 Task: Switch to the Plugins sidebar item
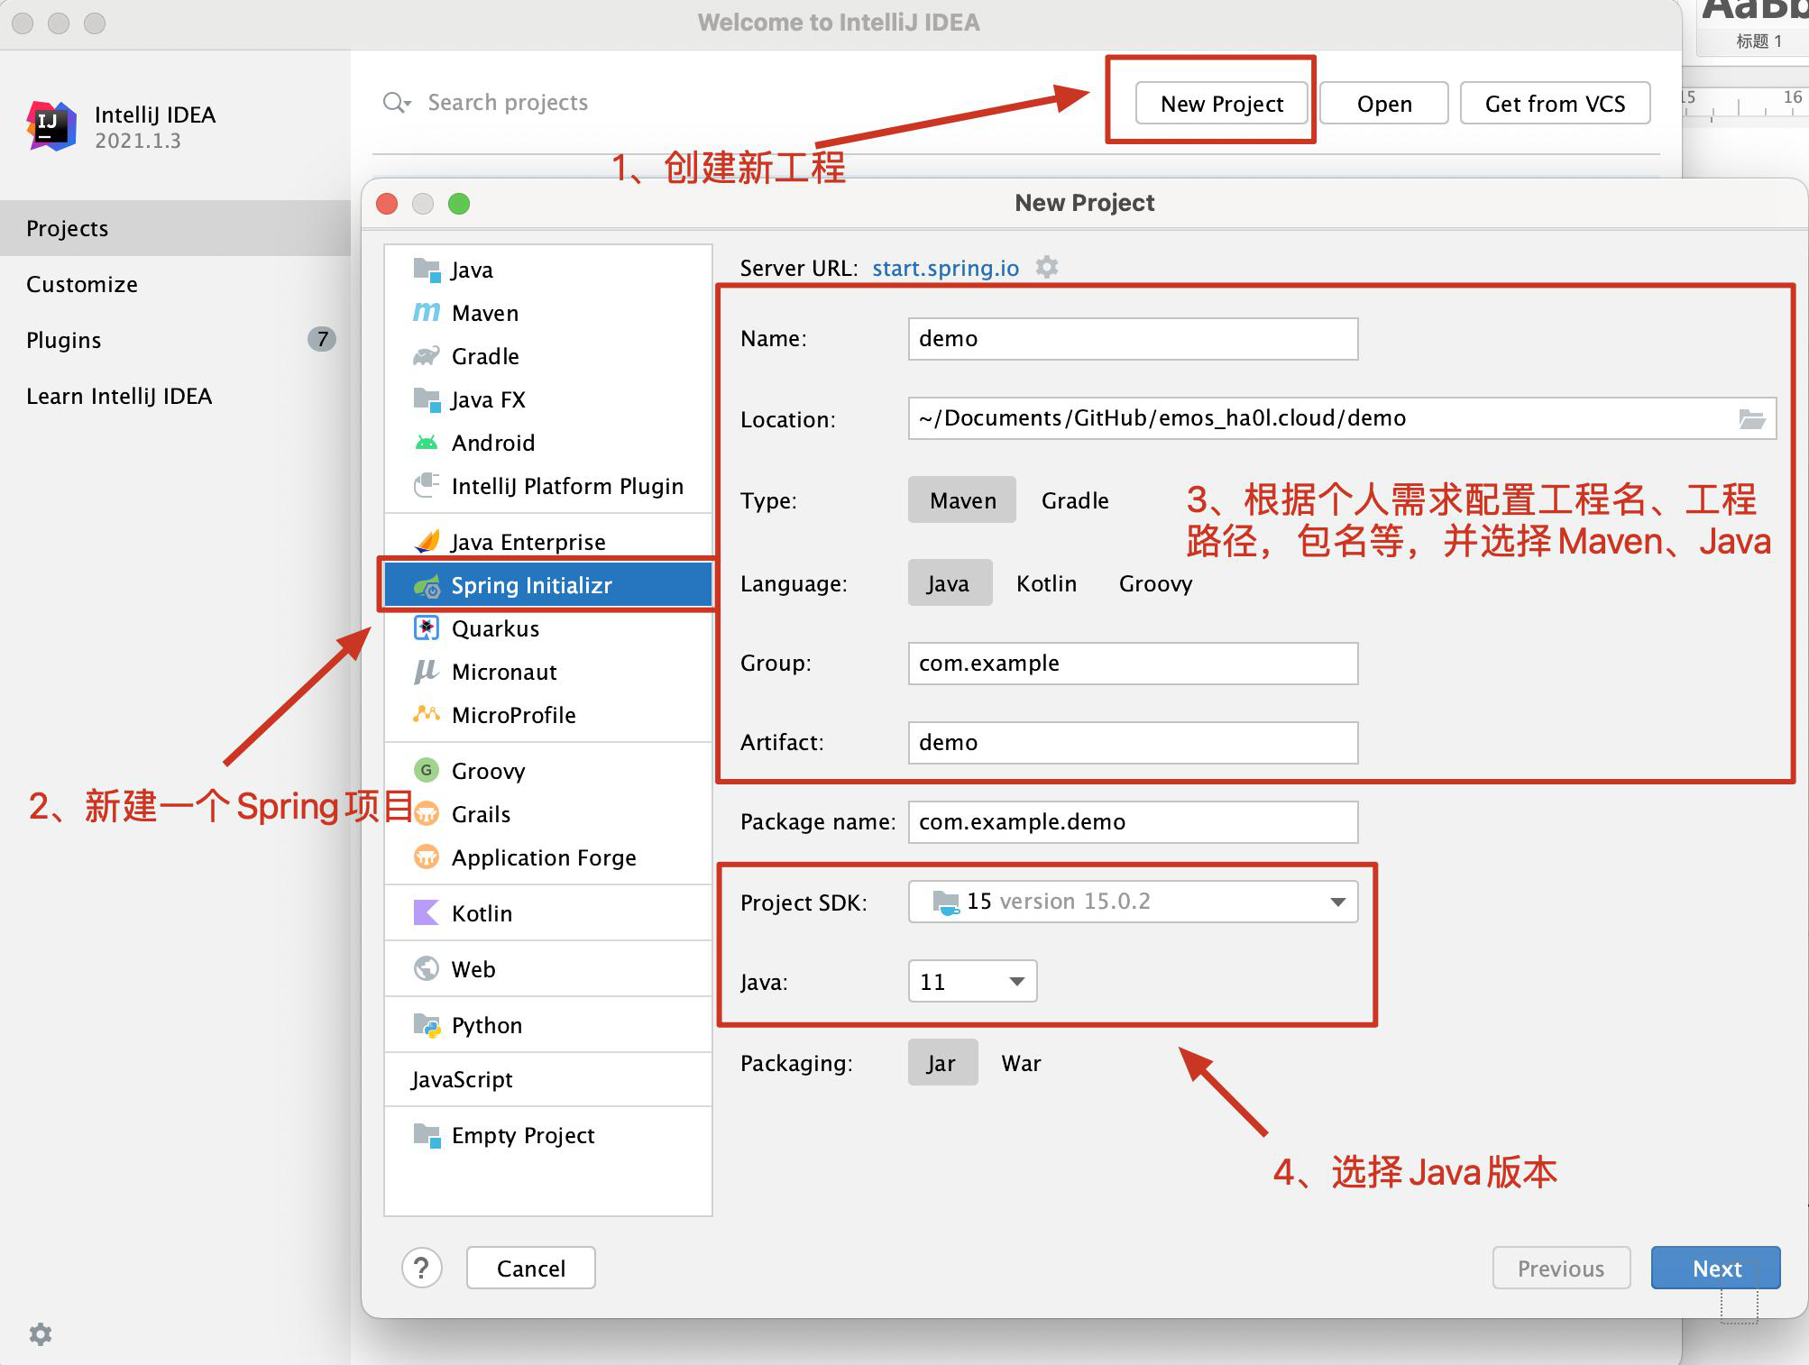pos(64,340)
